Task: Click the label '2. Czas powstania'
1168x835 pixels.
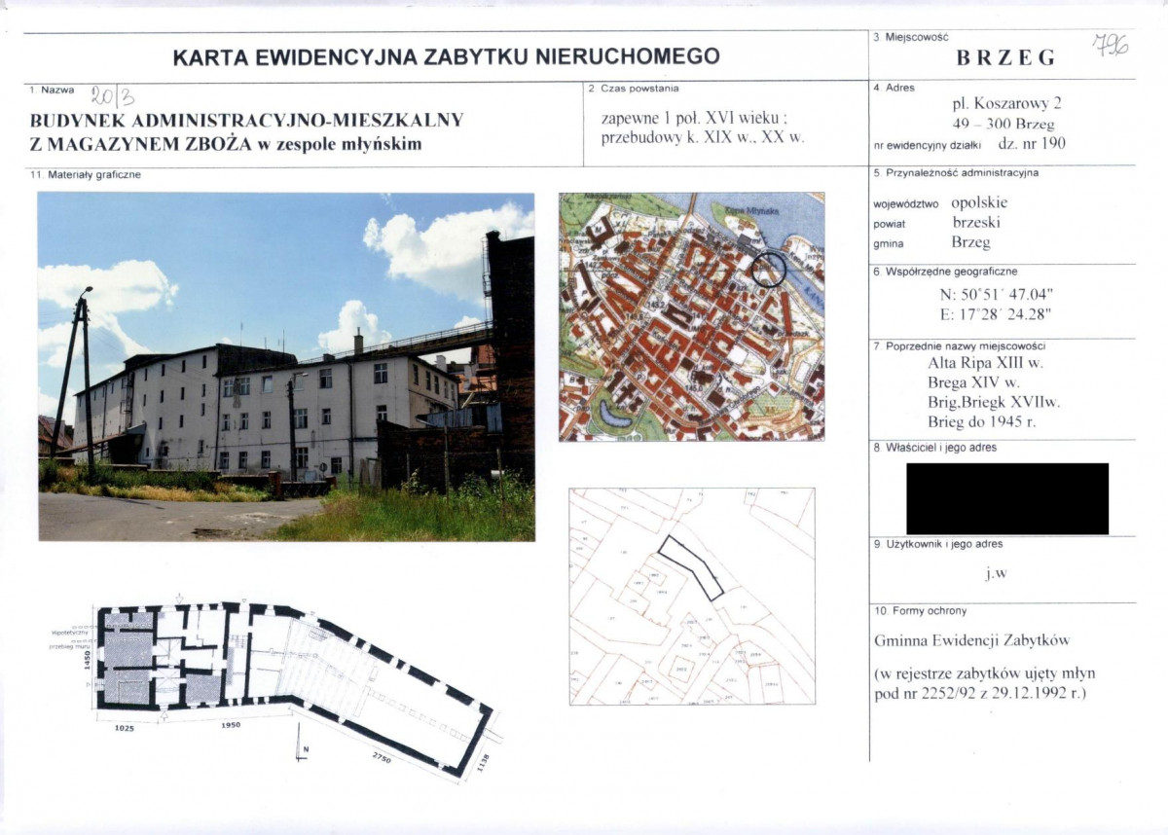Action: point(634,89)
